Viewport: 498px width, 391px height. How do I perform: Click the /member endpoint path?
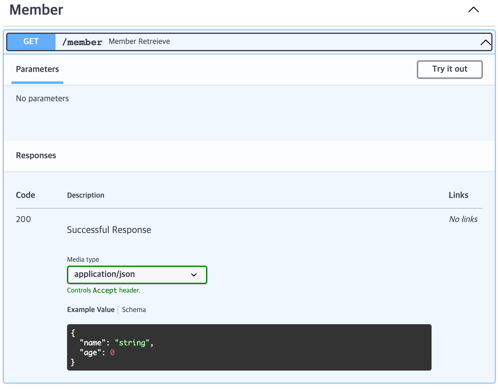coord(82,42)
